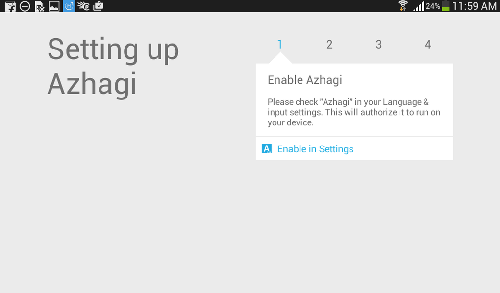Viewport: 500px width, 293px height.
Task: Tap the cellular signal strength indicator
Action: click(x=417, y=6)
